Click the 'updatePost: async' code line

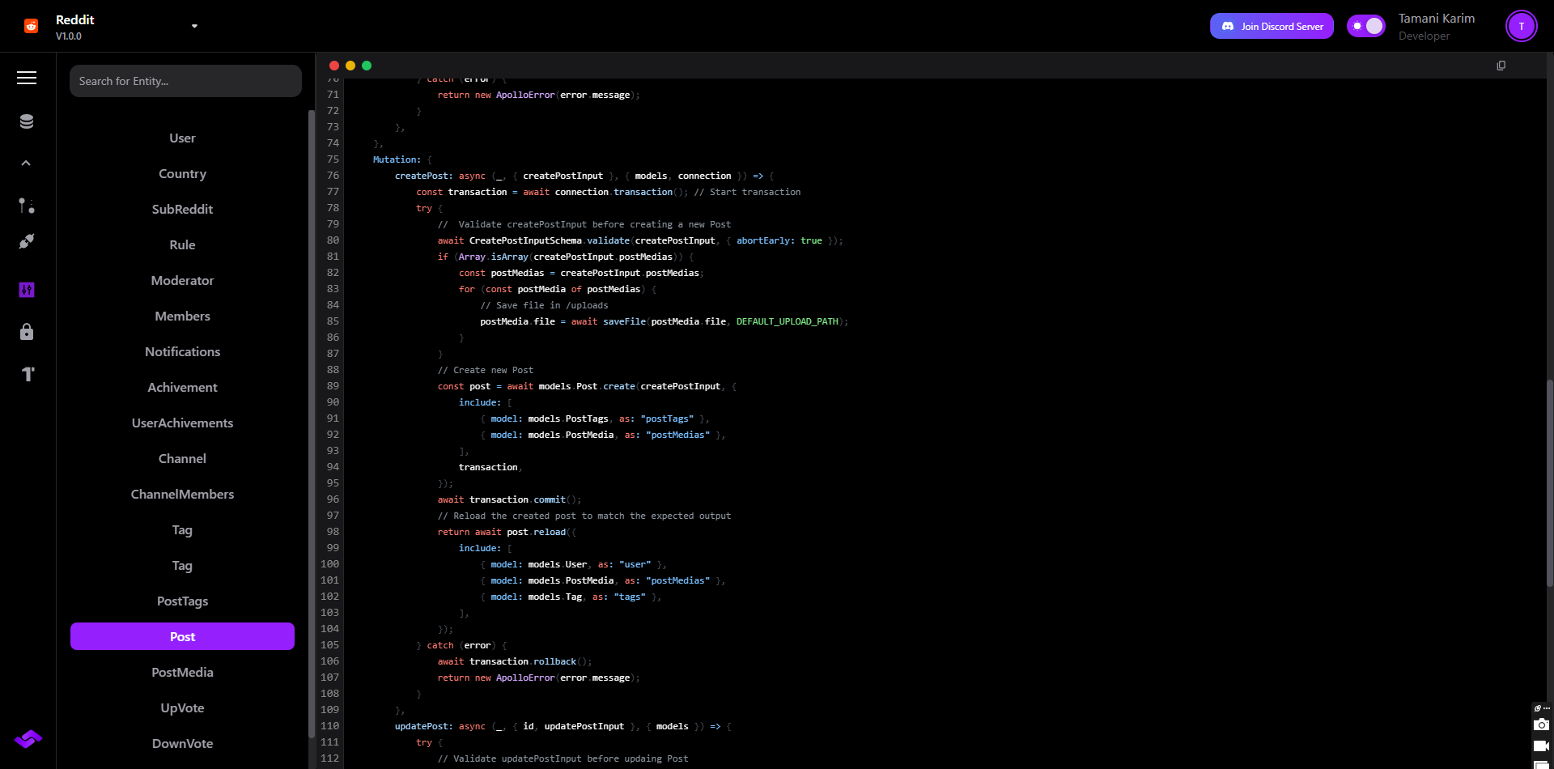563,726
